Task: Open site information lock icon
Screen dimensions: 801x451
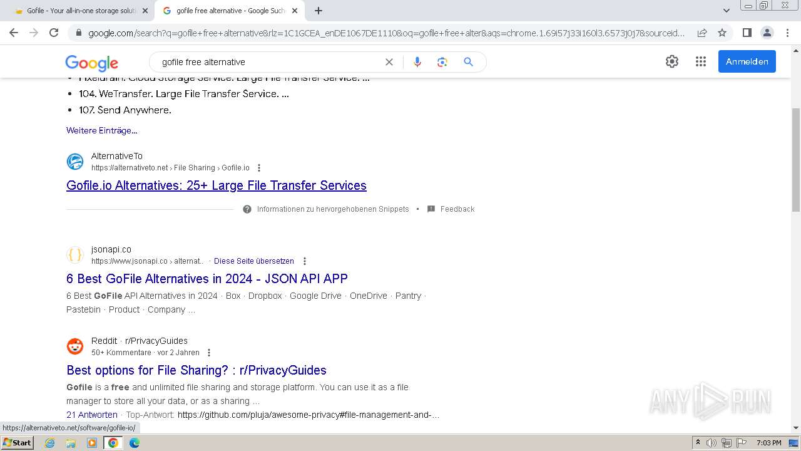Action: pos(78,33)
